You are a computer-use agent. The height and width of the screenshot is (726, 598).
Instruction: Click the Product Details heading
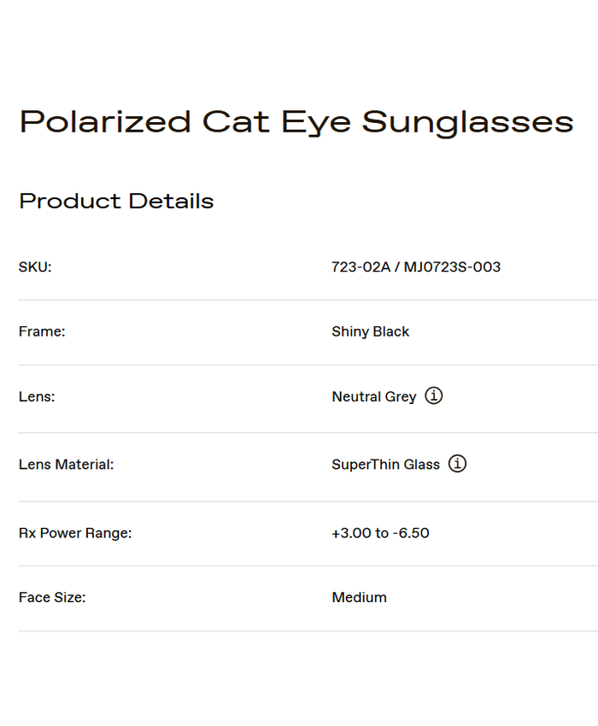116,202
